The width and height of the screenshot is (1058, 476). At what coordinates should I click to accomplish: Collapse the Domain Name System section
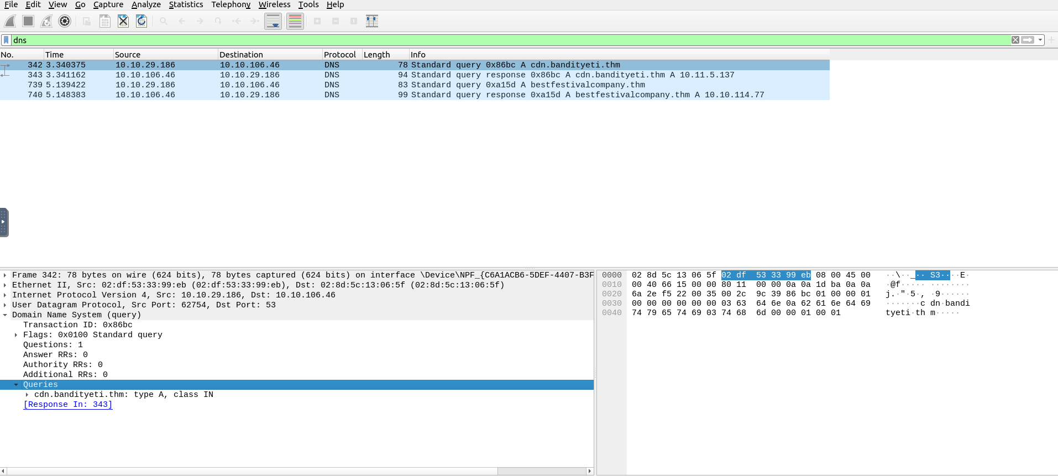[5, 315]
